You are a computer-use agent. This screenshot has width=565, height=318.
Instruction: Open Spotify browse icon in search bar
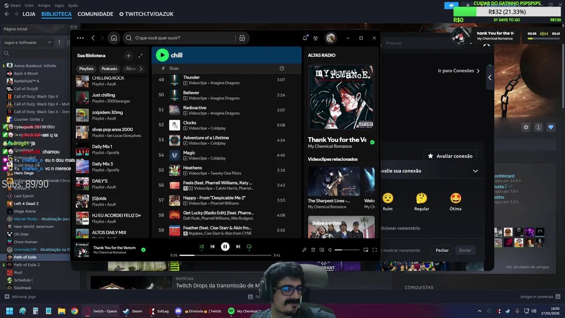click(x=242, y=38)
